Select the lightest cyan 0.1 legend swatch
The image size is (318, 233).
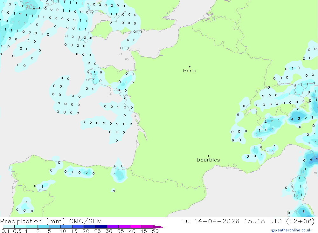[x=9, y=227]
